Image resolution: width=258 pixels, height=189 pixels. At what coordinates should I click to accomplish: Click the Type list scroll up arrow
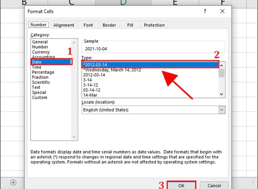222,66
